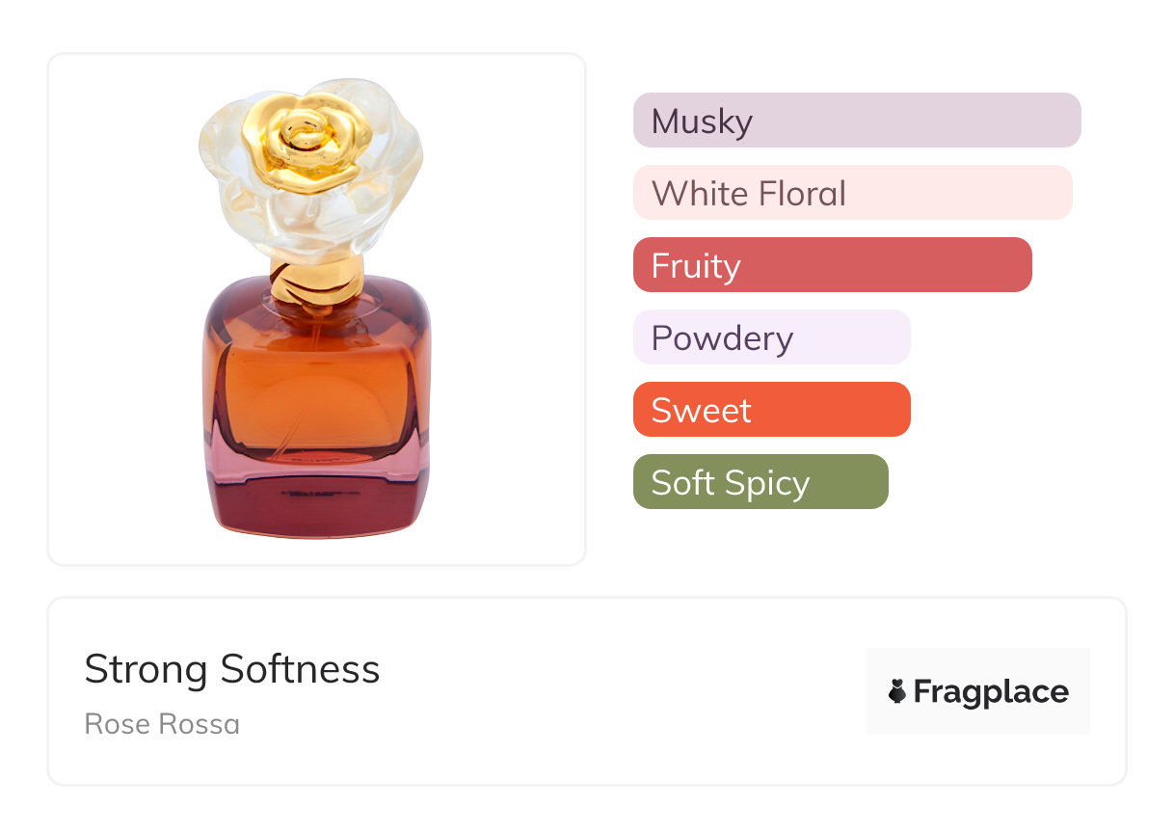1174x833 pixels.
Task: Click the words Soft Spicy label
Action: click(730, 483)
